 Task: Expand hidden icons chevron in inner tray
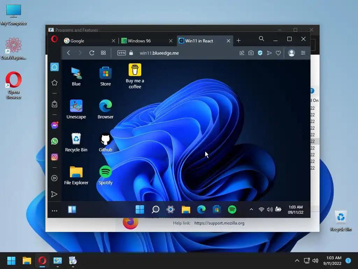tap(251, 209)
